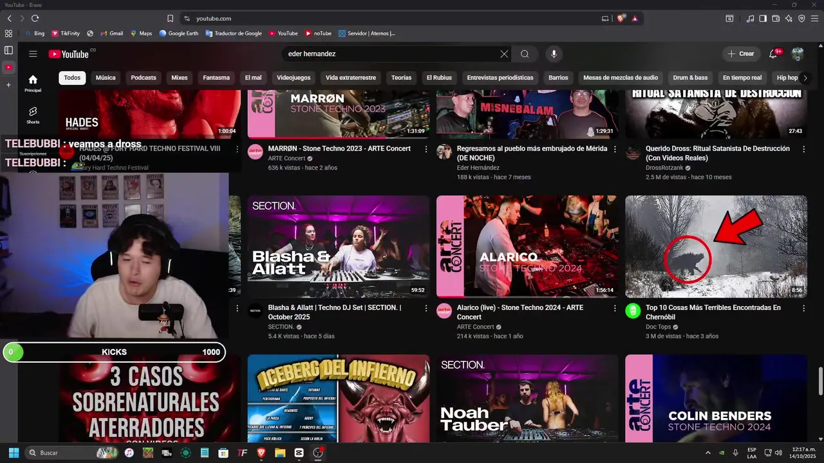Open the Brave icon in the taskbar
This screenshot has width=824, height=463.
click(x=261, y=453)
